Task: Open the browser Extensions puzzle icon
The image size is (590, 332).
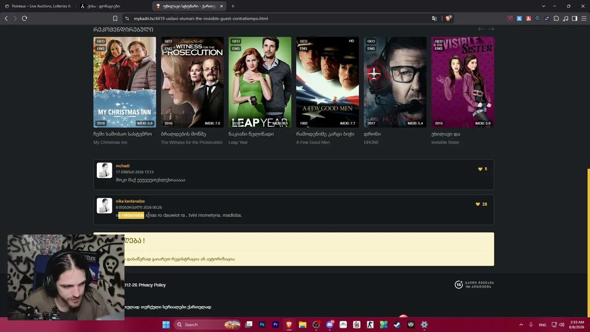Action: tap(556, 18)
